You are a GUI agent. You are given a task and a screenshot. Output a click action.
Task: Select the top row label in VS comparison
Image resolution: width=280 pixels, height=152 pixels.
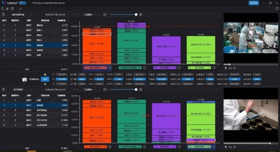45,75
